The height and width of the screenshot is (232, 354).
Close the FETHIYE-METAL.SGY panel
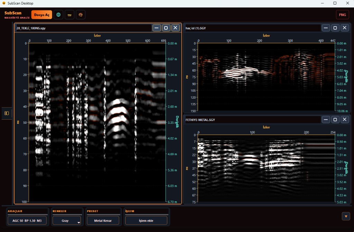coord(345,120)
